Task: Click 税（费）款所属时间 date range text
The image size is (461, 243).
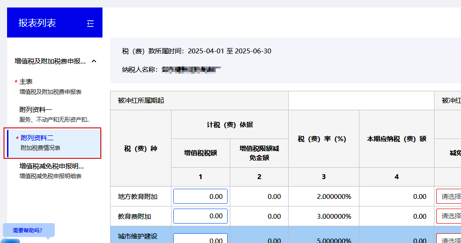Action: [x=229, y=51]
